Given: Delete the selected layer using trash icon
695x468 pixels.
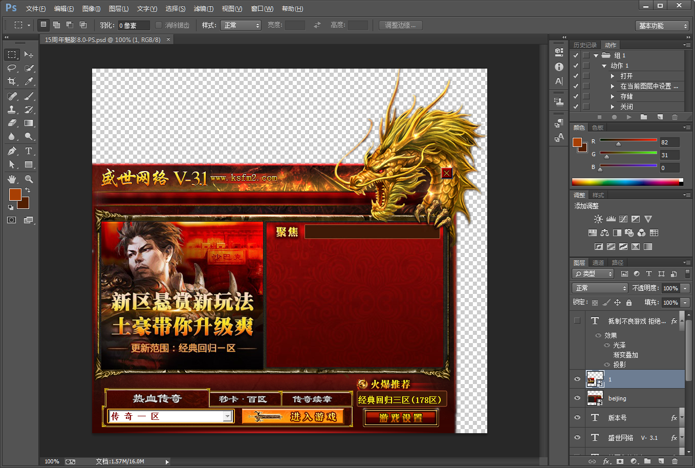Looking at the screenshot, I should click(675, 461).
